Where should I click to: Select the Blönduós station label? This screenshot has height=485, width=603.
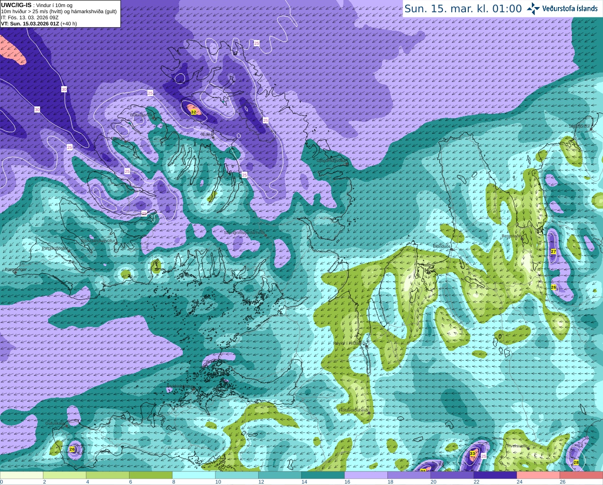pyautogui.click(x=442, y=246)
